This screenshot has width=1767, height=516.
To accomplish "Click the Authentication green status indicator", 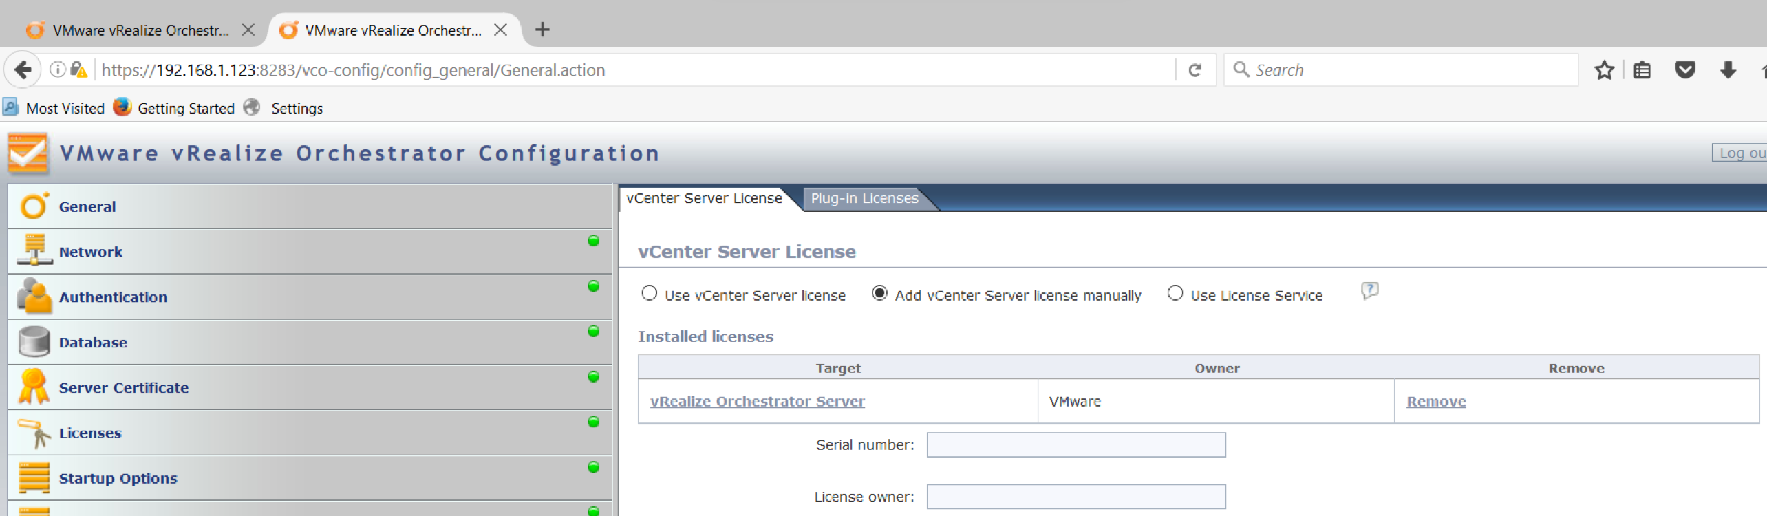I will coord(593,286).
